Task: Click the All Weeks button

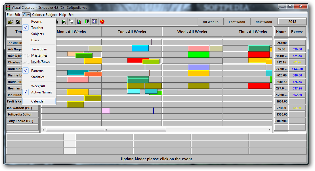Action: [x=211, y=22]
